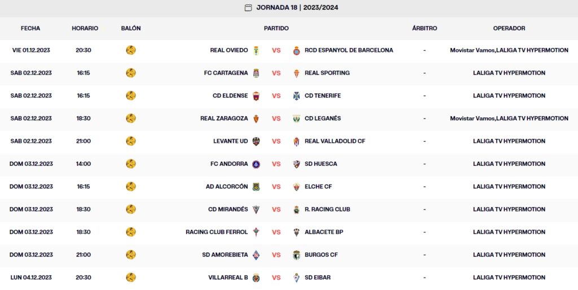Viewport: 578px width, 290px height.
Task: Click the OPERADOR column header
Action: [x=509, y=28]
